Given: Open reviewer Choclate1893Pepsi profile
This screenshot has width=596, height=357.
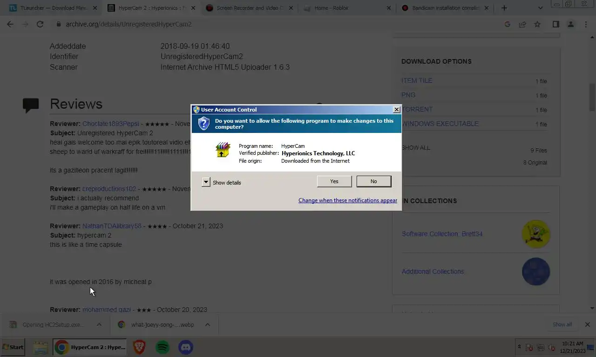Looking at the screenshot, I should [111, 124].
